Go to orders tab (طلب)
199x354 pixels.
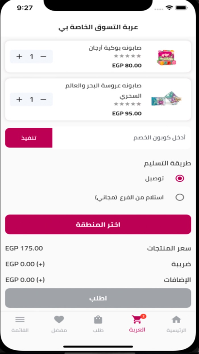[x=98, y=324]
